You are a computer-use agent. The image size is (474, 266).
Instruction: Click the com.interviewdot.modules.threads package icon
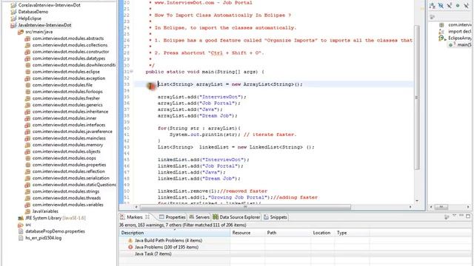pyautogui.click(x=27, y=198)
